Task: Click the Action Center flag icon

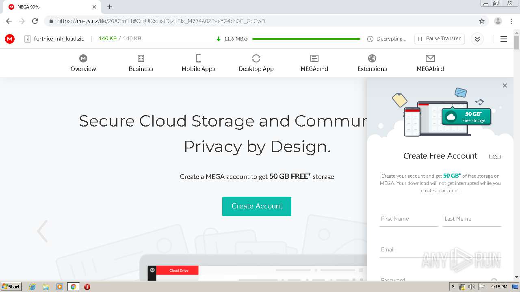Action: pyautogui.click(x=481, y=287)
